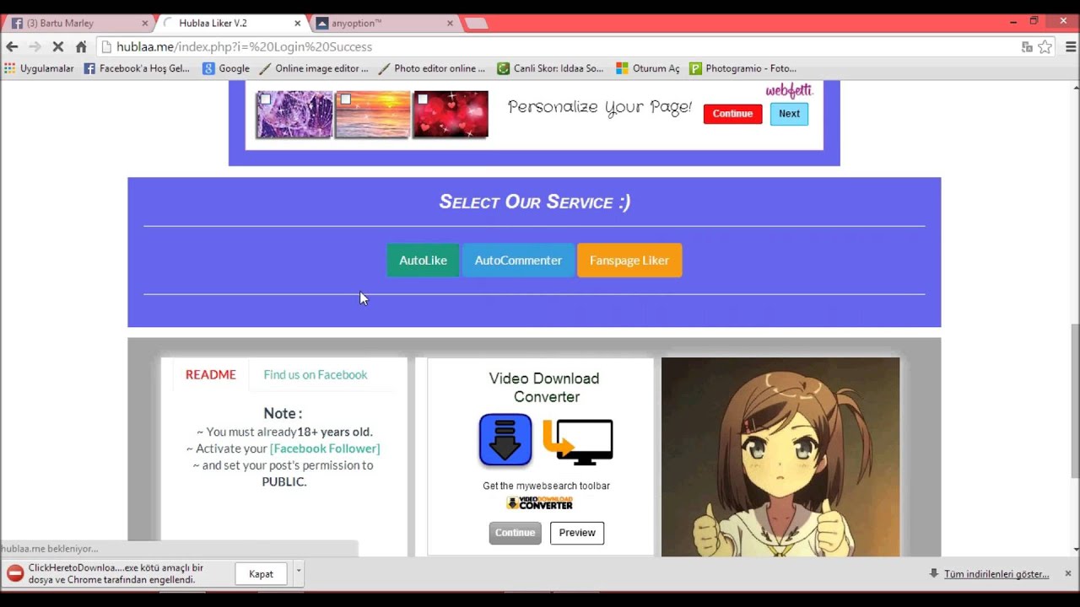This screenshot has width=1080, height=607.
Task: Click Personalize Your Page text
Action: coord(600,107)
